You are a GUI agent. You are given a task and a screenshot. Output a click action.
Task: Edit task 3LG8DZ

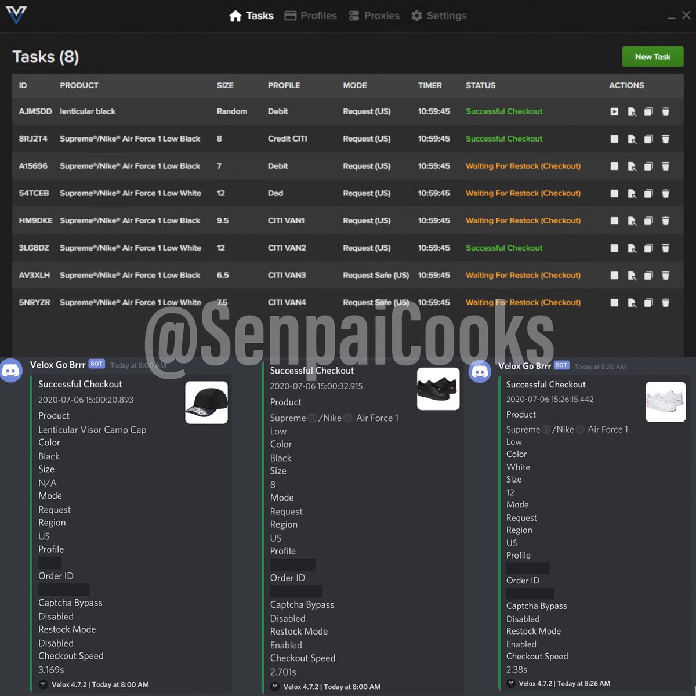(632, 248)
